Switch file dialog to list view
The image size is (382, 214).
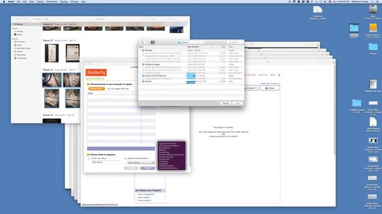point(153,42)
